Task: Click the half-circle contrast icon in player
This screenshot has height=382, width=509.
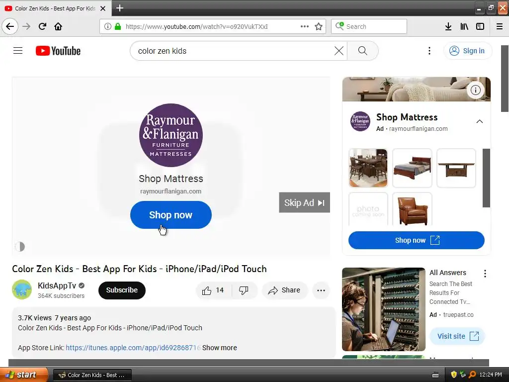Action: (x=20, y=247)
